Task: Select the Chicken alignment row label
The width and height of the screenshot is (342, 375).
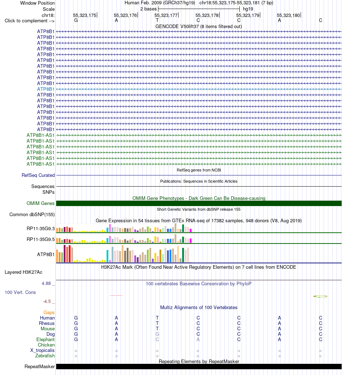Action: click(46, 345)
